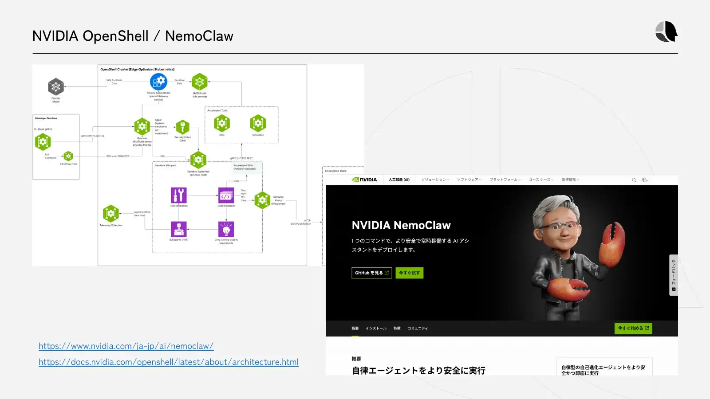Switch to the 特徴 section tab
Image resolution: width=710 pixels, height=399 pixels.
(x=397, y=329)
